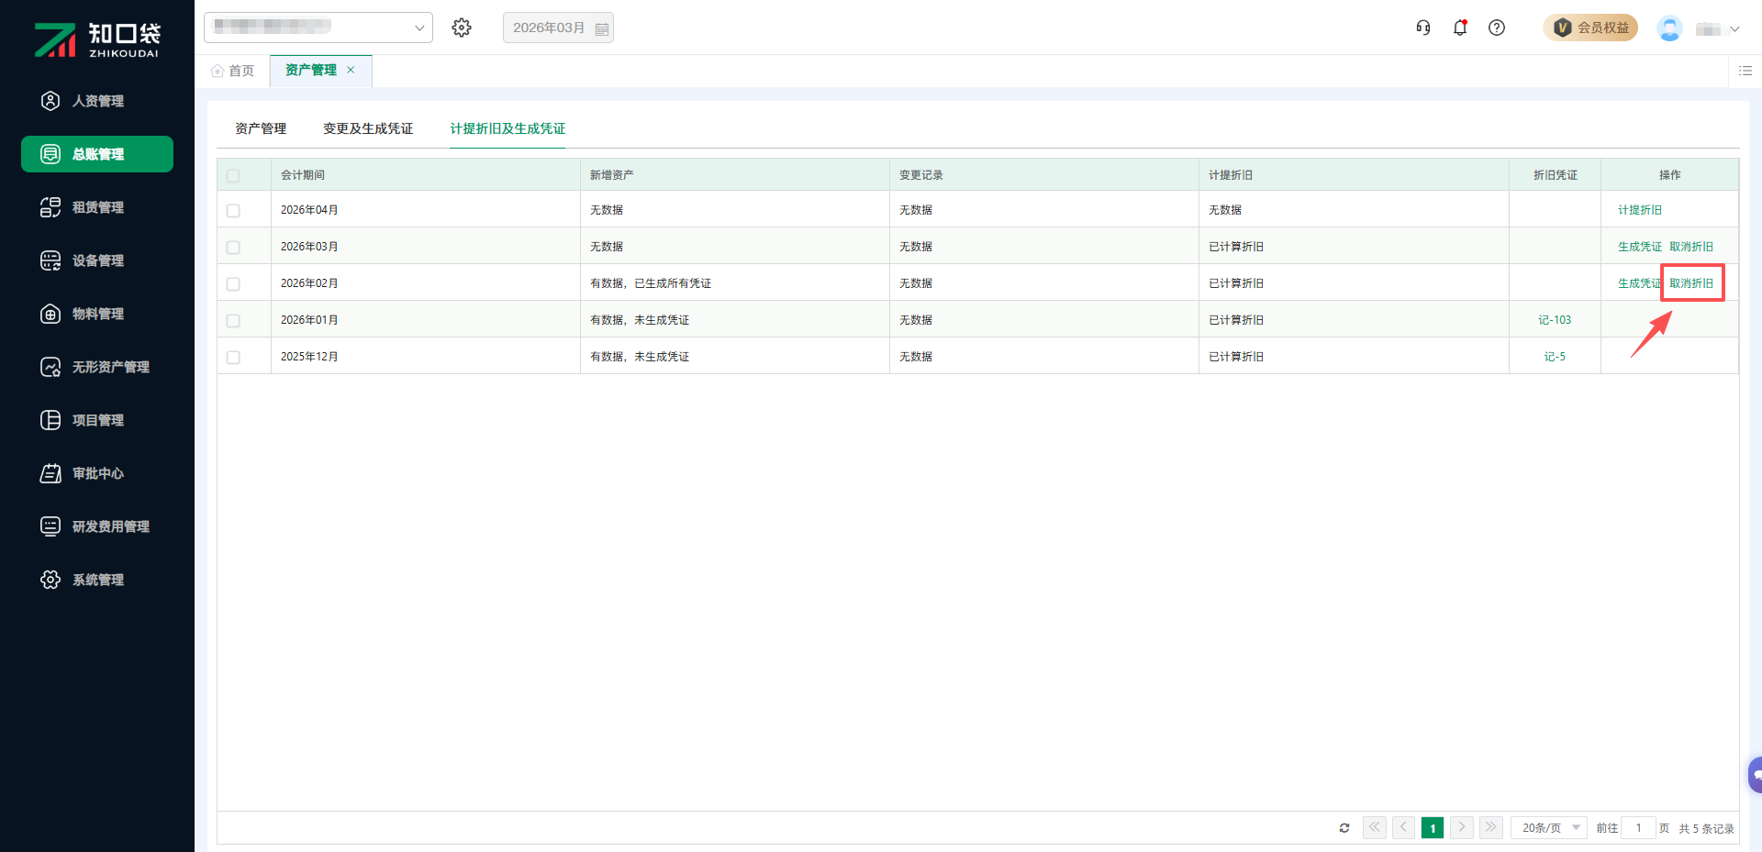Click refresh icon in pagination bar
The height and width of the screenshot is (852, 1762).
click(1344, 828)
